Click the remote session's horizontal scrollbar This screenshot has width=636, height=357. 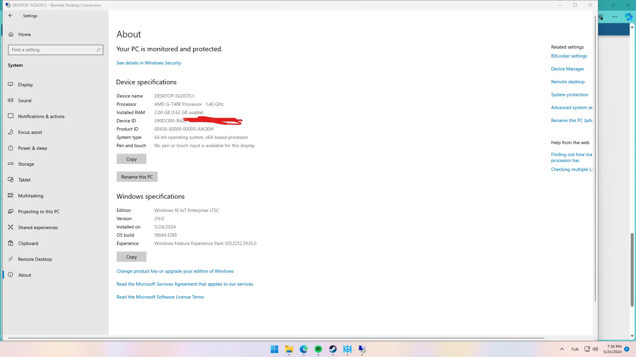276,338
